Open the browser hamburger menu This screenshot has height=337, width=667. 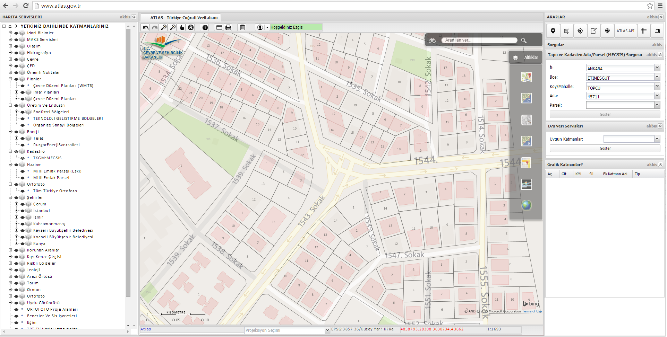pos(660,6)
